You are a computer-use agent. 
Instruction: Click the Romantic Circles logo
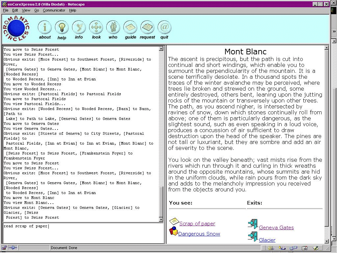click(16, 29)
